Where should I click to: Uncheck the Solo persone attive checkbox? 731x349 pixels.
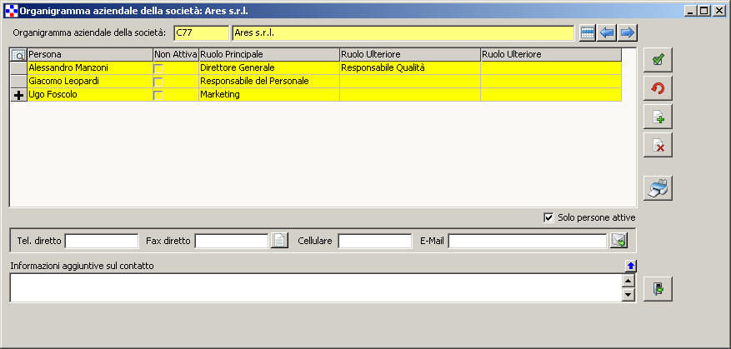coord(548,217)
